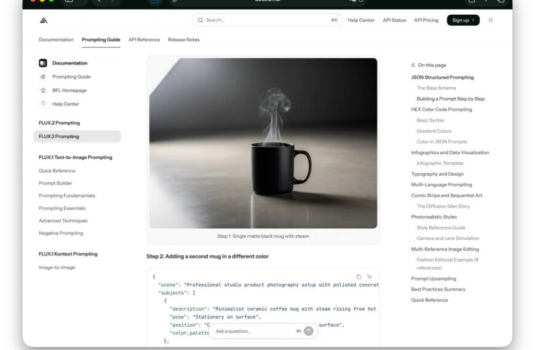Viewport: 535px width, 350px height.
Task: Submit question with the arrow send button
Action: point(309,331)
